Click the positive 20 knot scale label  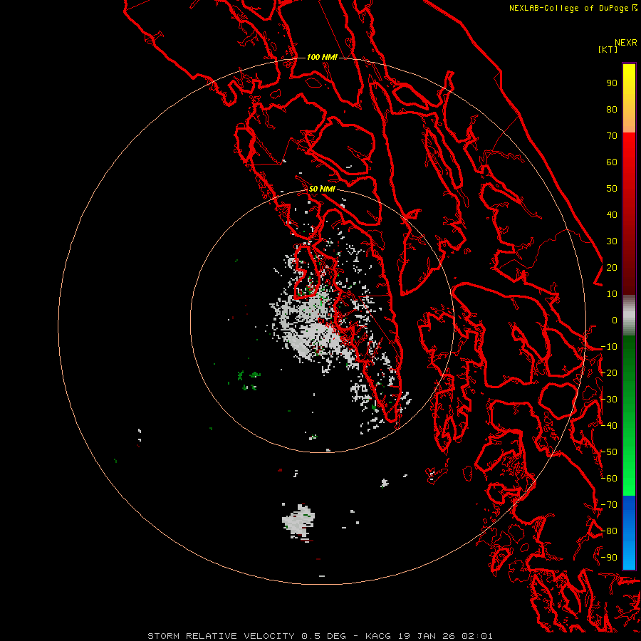tap(612, 268)
